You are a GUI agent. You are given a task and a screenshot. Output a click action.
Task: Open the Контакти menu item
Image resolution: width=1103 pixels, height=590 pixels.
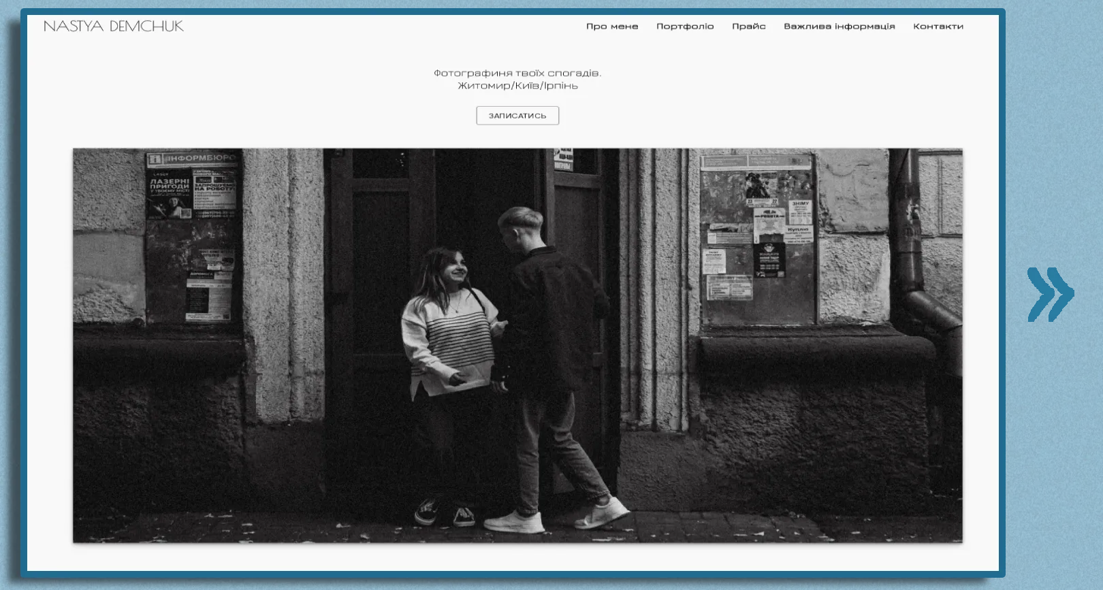(x=938, y=27)
